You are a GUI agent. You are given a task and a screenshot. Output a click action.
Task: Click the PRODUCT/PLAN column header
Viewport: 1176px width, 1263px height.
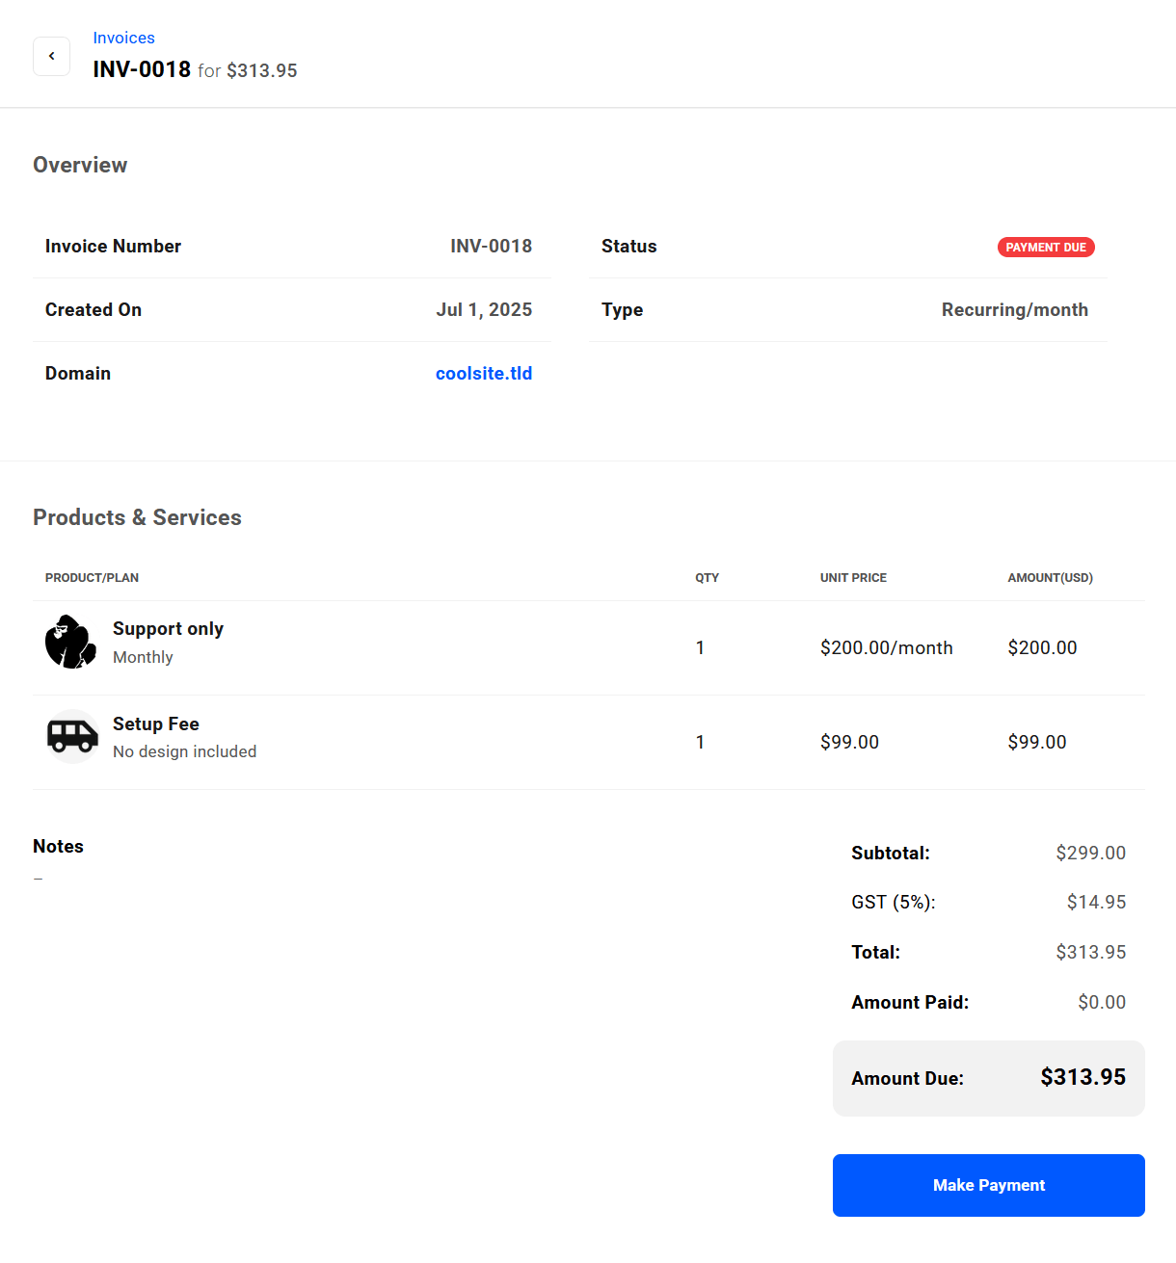[x=92, y=578]
